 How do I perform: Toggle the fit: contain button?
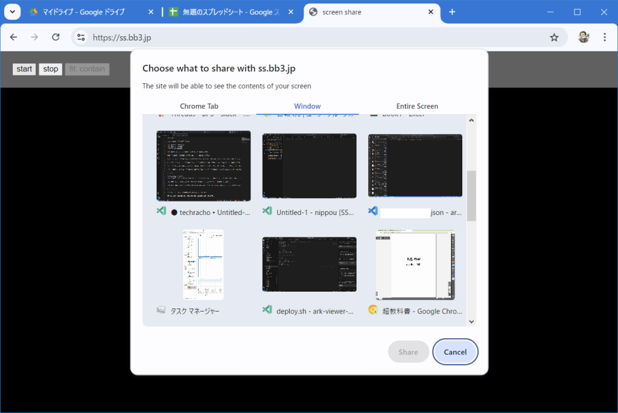click(x=88, y=69)
